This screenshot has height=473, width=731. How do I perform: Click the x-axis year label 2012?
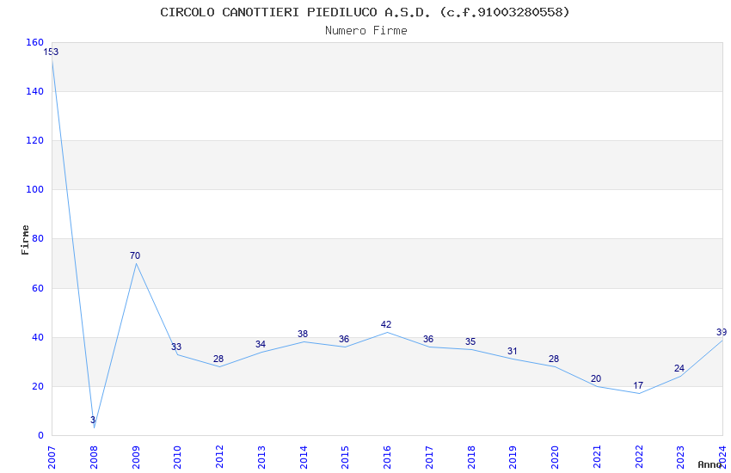pos(219,458)
